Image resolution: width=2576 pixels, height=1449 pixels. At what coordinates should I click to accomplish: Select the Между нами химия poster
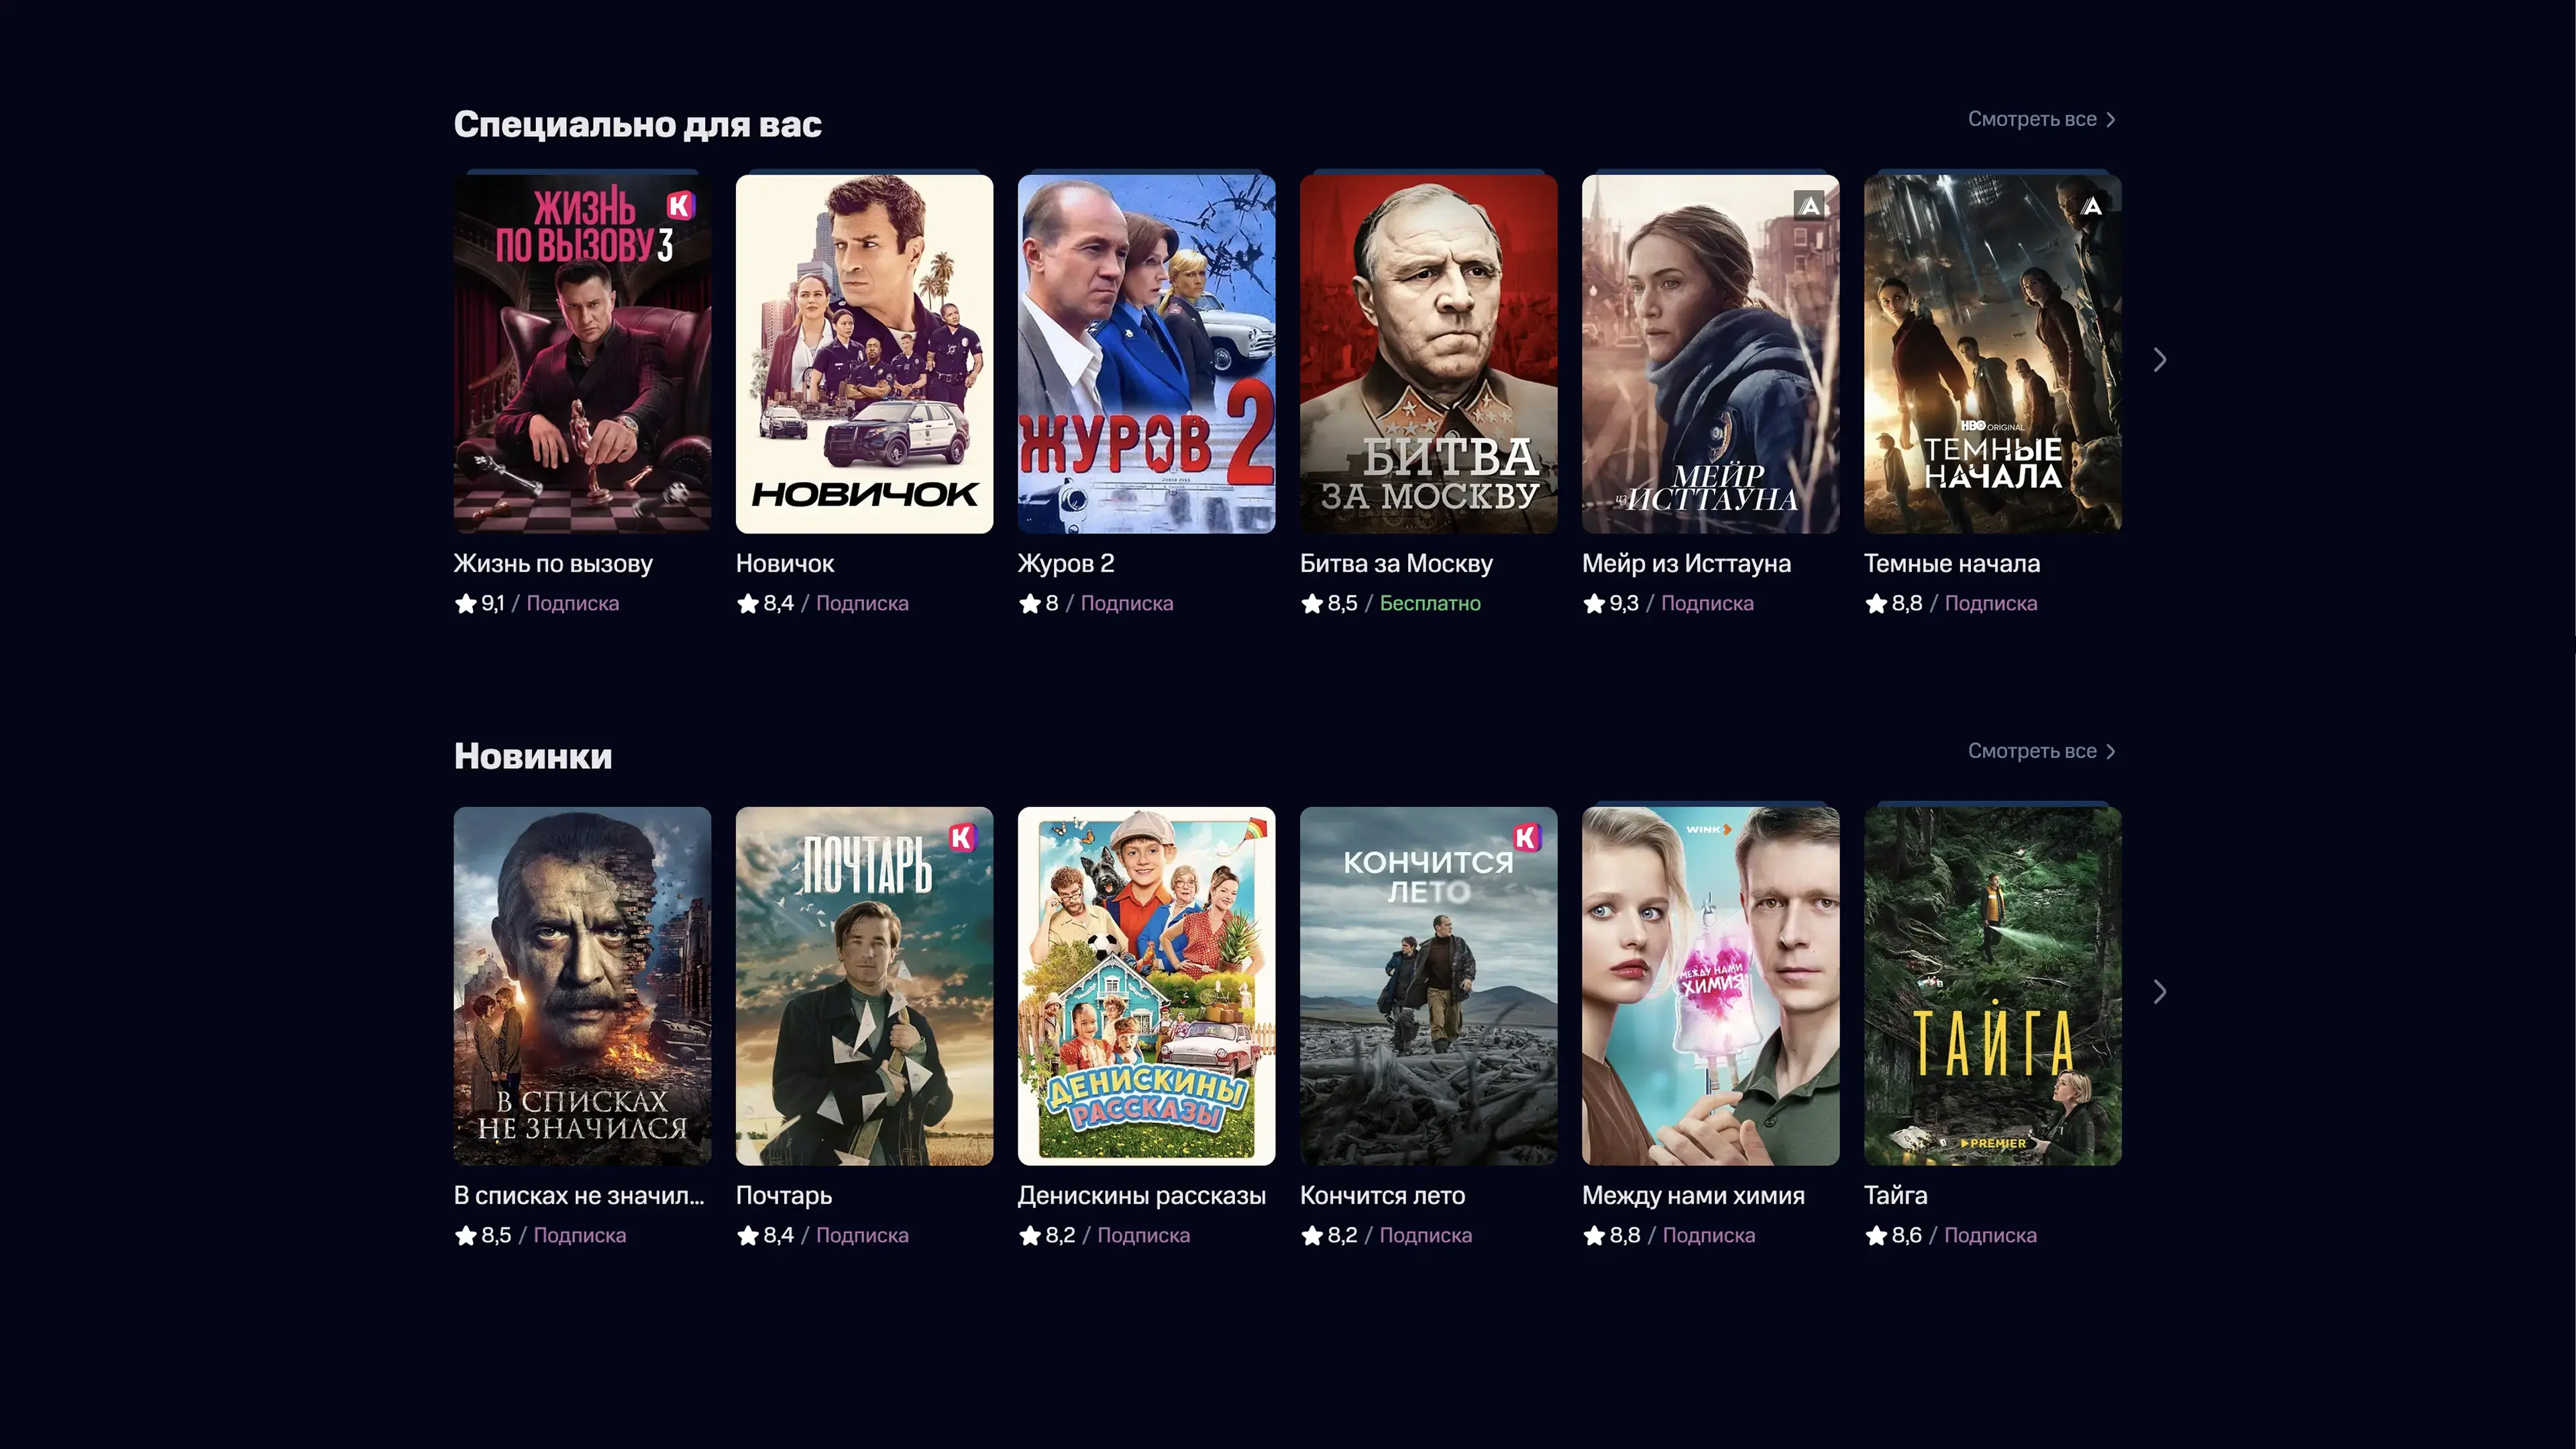[1710, 986]
